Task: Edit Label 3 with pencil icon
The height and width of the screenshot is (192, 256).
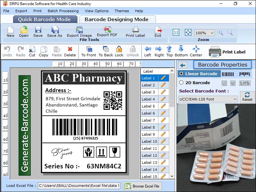Action: pos(163,92)
